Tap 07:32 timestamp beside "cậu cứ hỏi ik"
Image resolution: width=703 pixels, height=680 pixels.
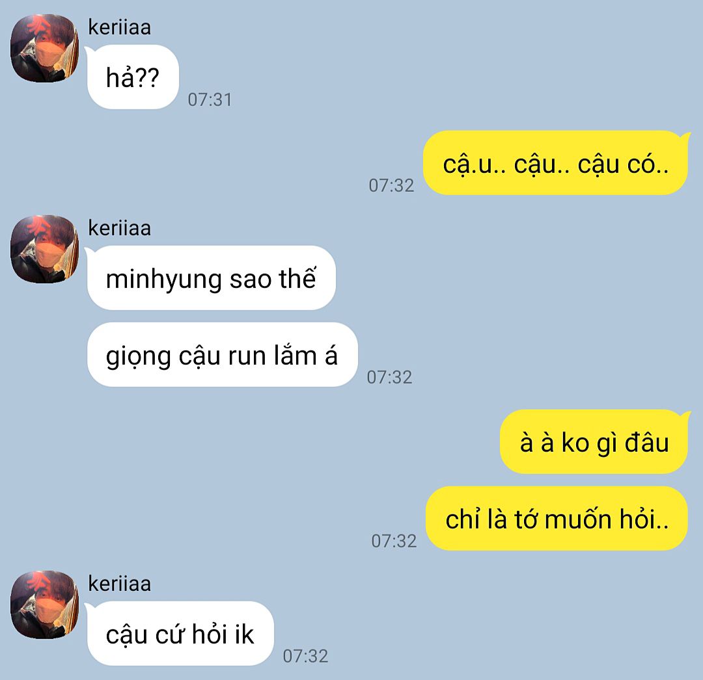[x=305, y=657]
